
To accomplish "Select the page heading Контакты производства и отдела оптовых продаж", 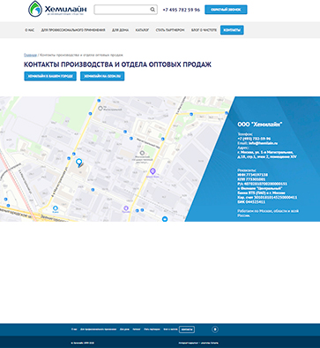I will (x=117, y=64).
